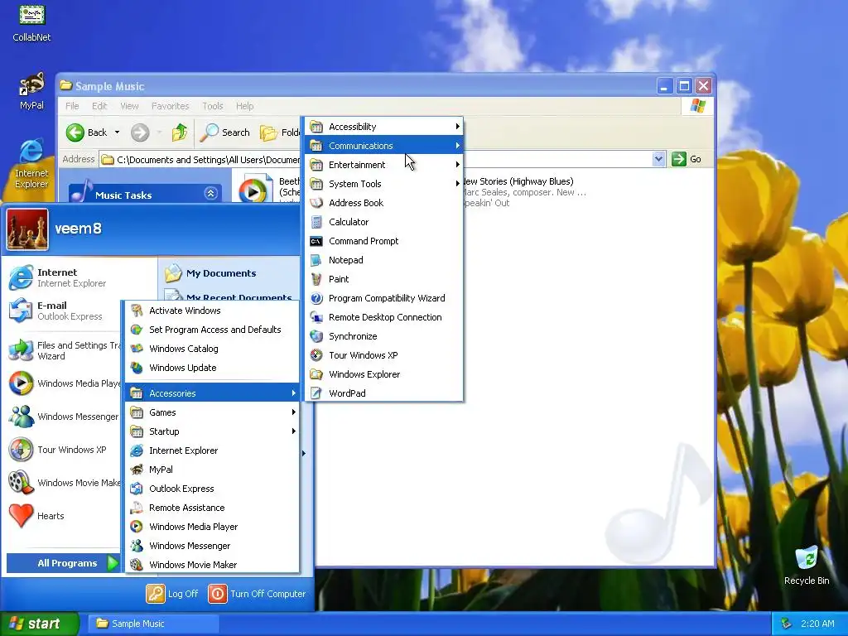Expand the Communications submenu
The image size is (848, 636).
(384, 146)
